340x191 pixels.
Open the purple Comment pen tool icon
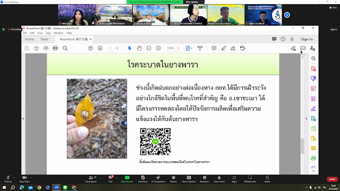[x=313, y=109]
